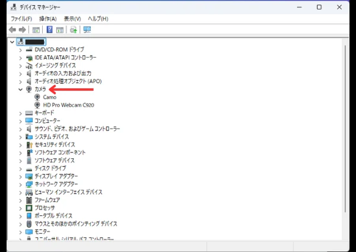The width and height of the screenshot is (356, 252).
Task: Select the キーボード keyboard icon
Action: coord(29,113)
